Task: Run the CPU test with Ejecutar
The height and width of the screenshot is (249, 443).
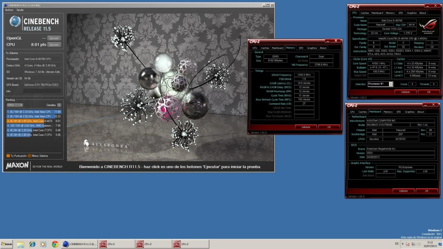Action: (54, 45)
